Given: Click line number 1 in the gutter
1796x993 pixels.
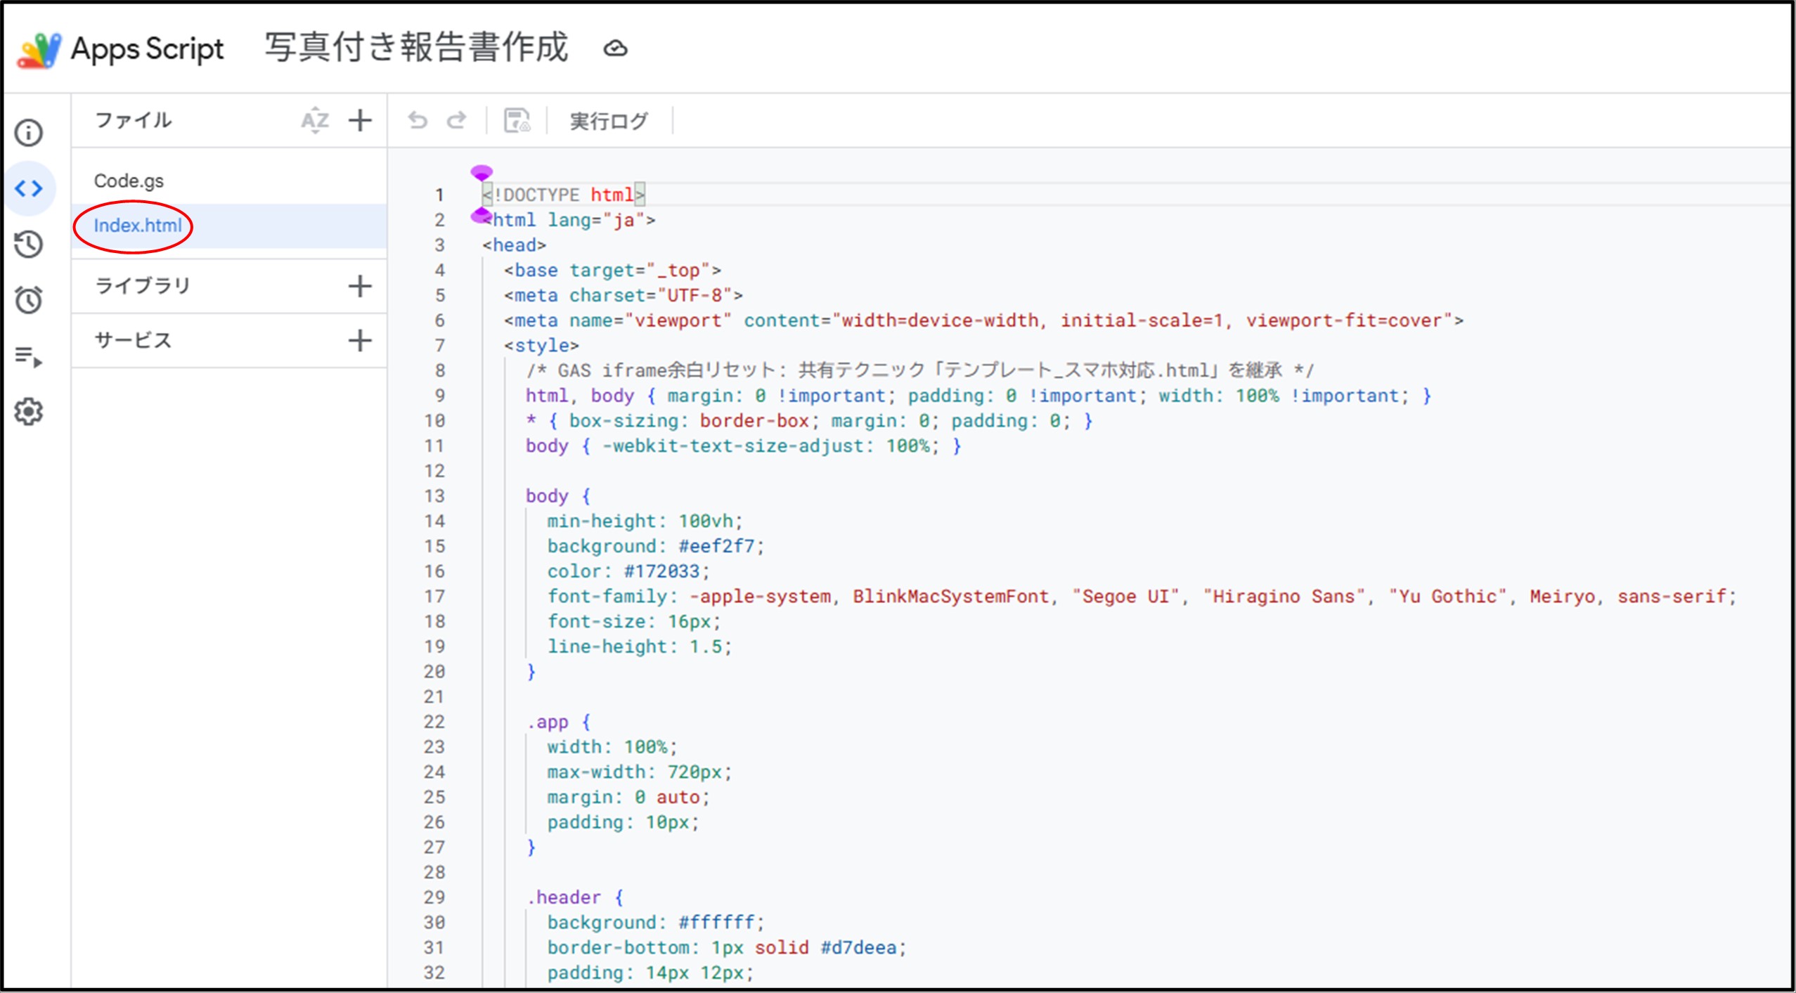Looking at the screenshot, I should click(439, 195).
